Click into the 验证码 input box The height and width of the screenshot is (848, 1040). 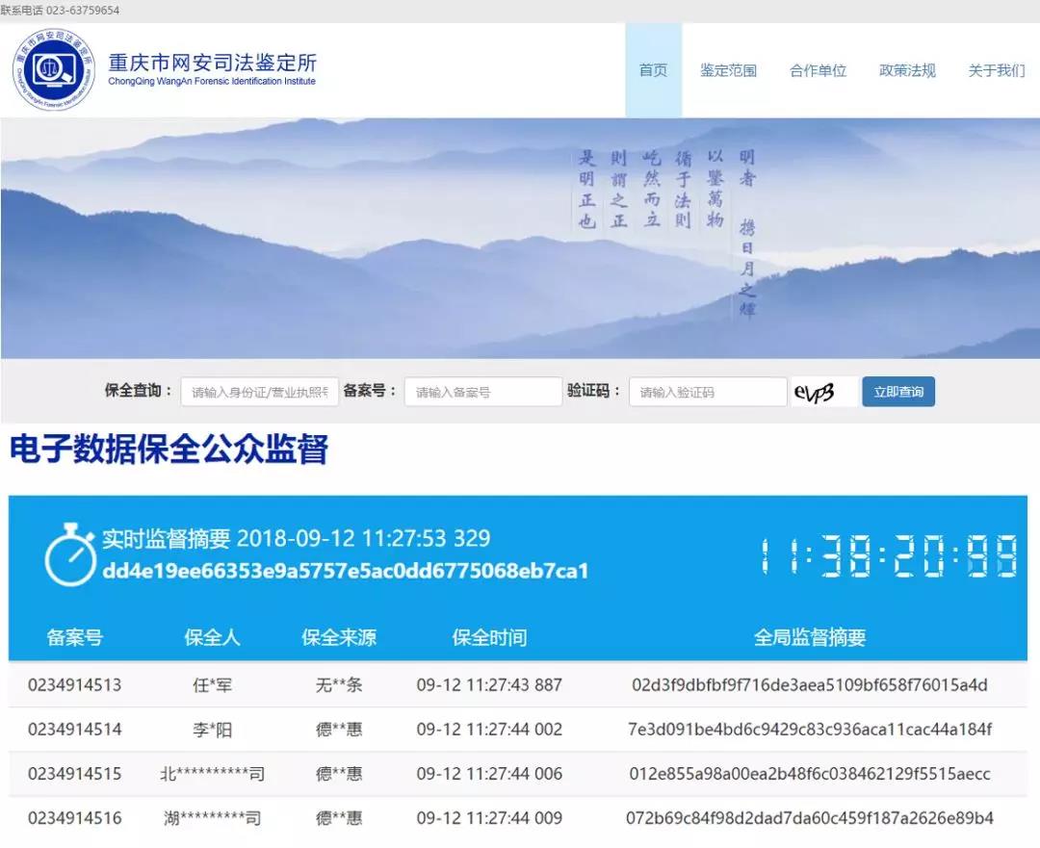click(x=708, y=392)
